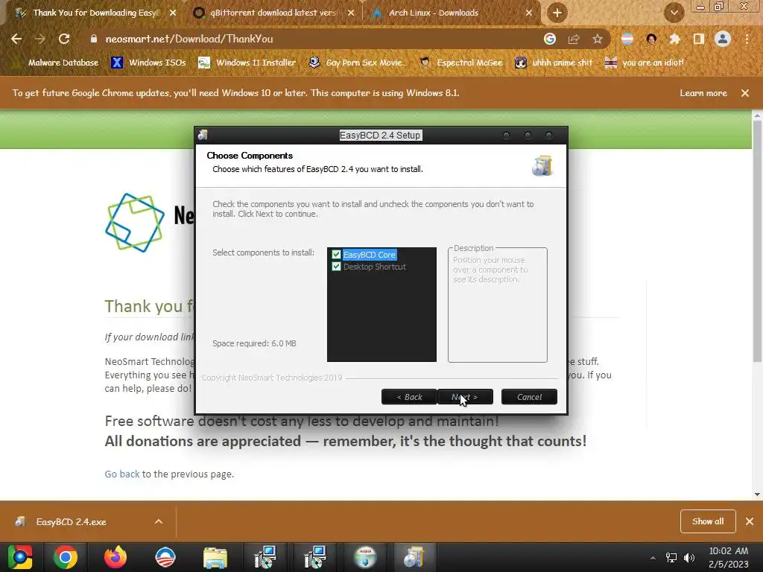Image resolution: width=763 pixels, height=572 pixels.
Task: Open the EasyBCD setup taskbar icon
Action: (414, 557)
